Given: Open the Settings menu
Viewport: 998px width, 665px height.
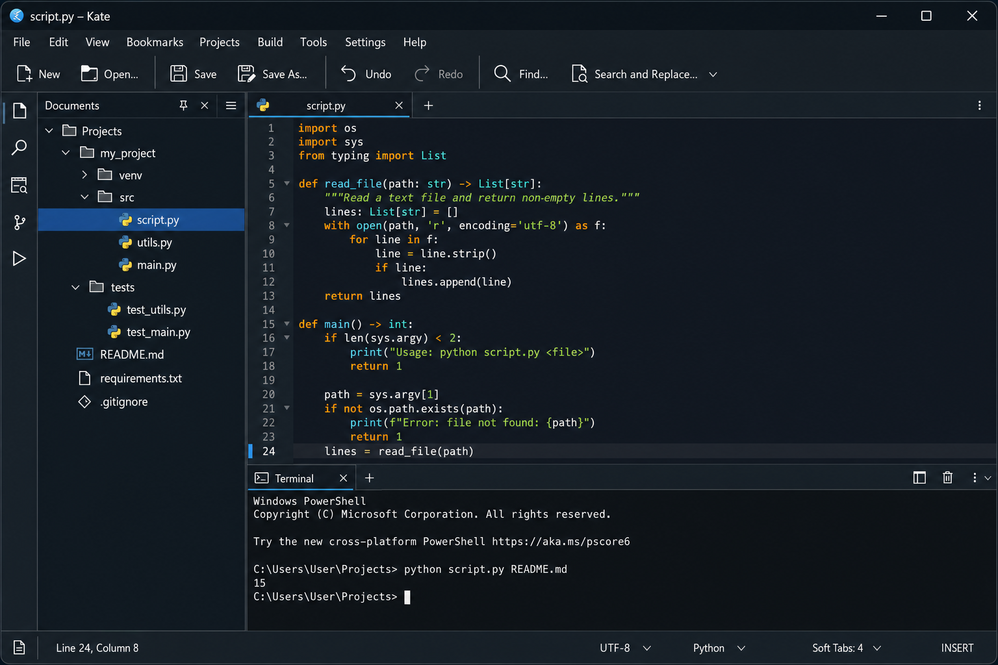Looking at the screenshot, I should (x=365, y=42).
